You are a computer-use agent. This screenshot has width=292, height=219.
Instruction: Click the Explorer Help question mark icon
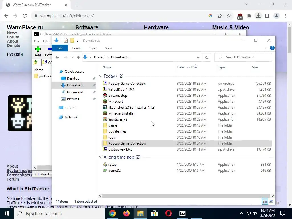coord(272,48)
